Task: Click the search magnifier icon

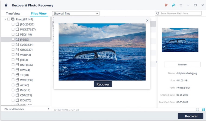Action: point(158,13)
